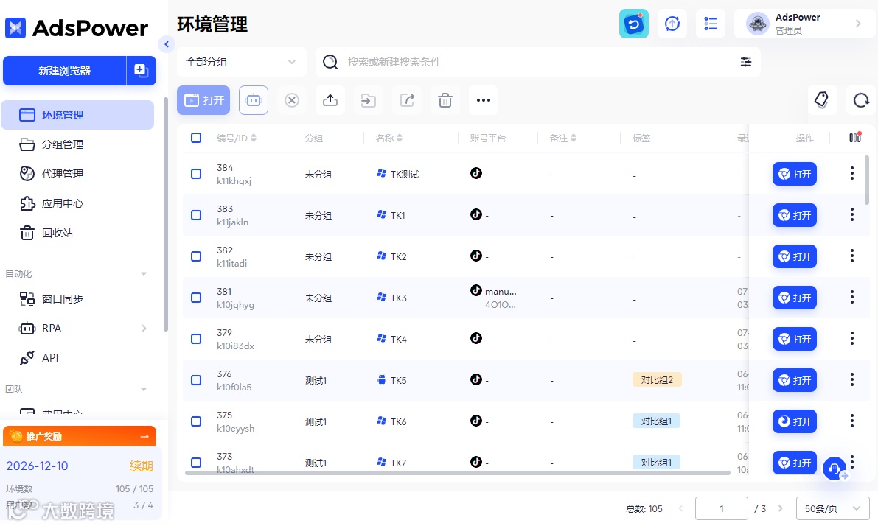Click the tag management icon
This screenshot has width=878, height=526.
(x=822, y=100)
